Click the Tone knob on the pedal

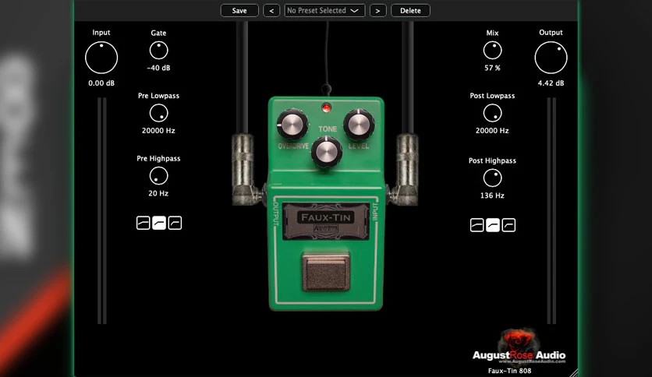point(327,152)
